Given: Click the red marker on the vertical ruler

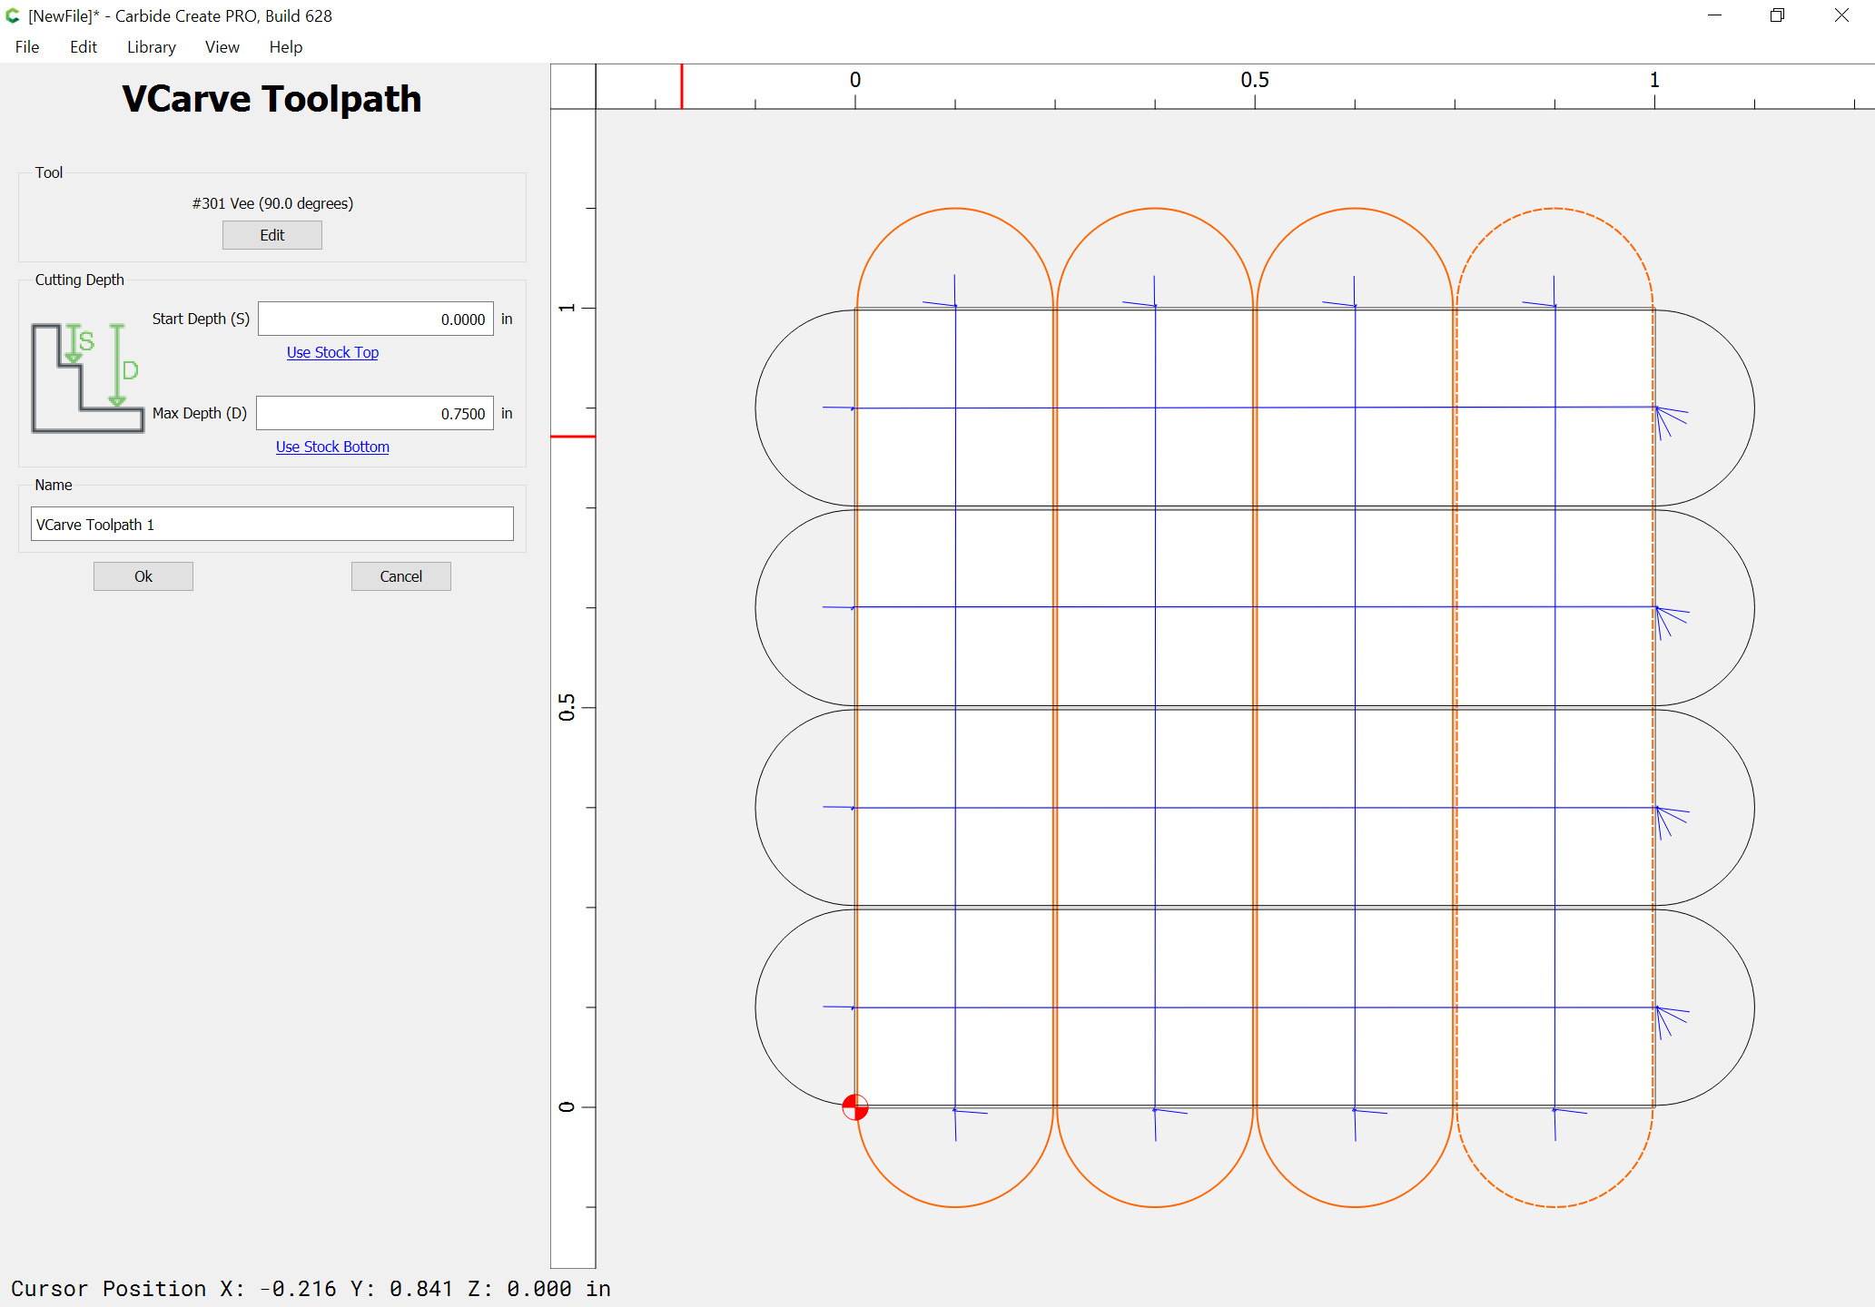Looking at the screenshot, I should [x=573, y=437].
